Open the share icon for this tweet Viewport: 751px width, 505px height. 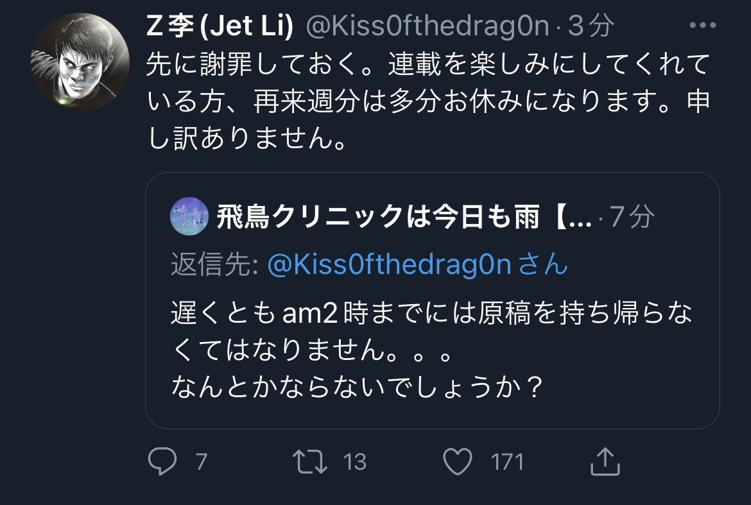point(604,461)
